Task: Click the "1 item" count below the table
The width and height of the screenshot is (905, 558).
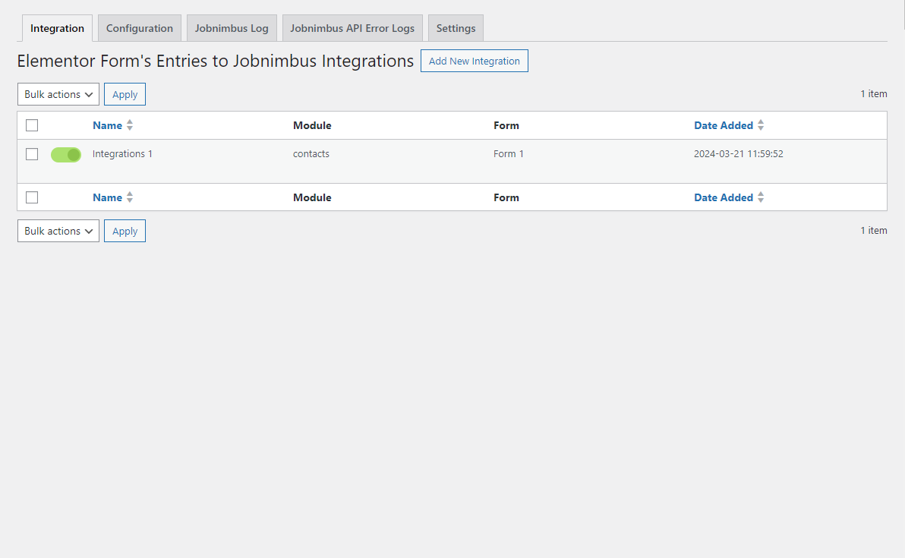Action: coord(874,230)
